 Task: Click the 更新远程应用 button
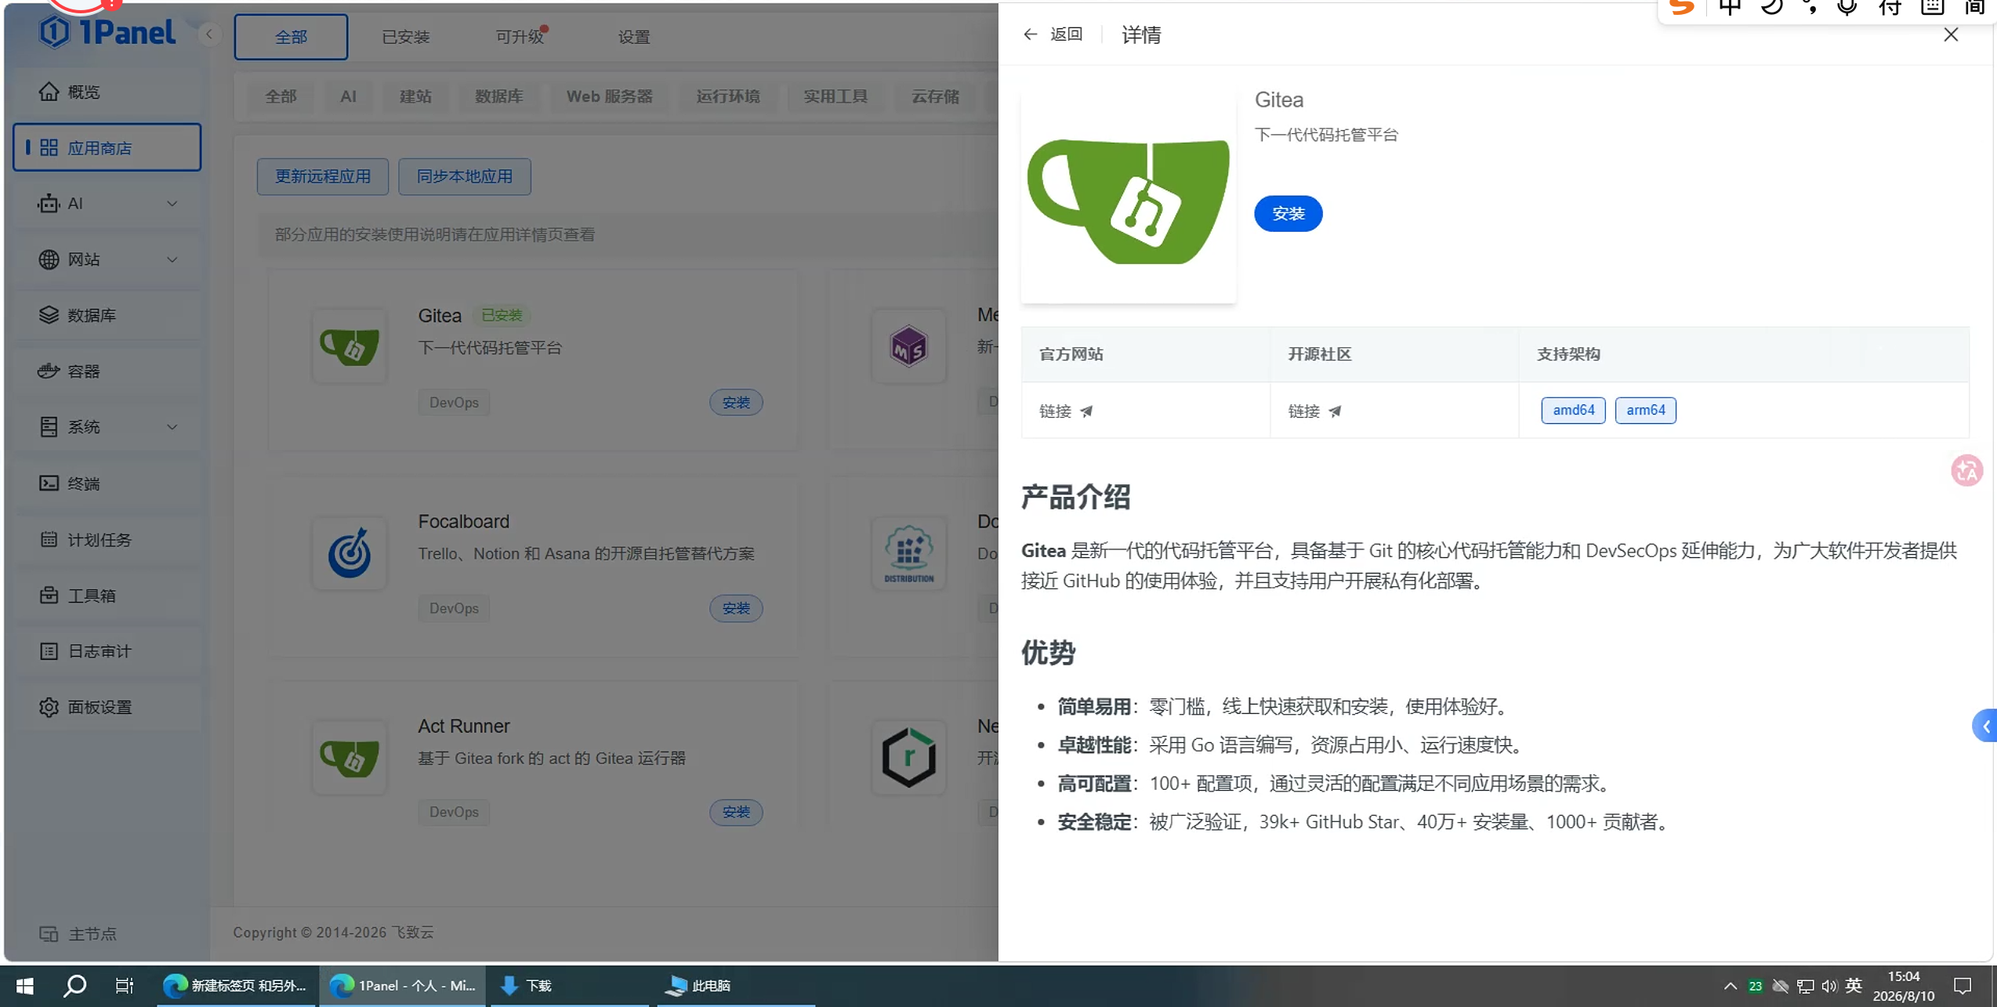click(323, 176)
